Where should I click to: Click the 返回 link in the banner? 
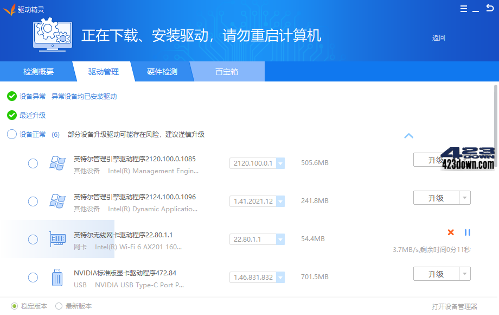tap(438, 38)
